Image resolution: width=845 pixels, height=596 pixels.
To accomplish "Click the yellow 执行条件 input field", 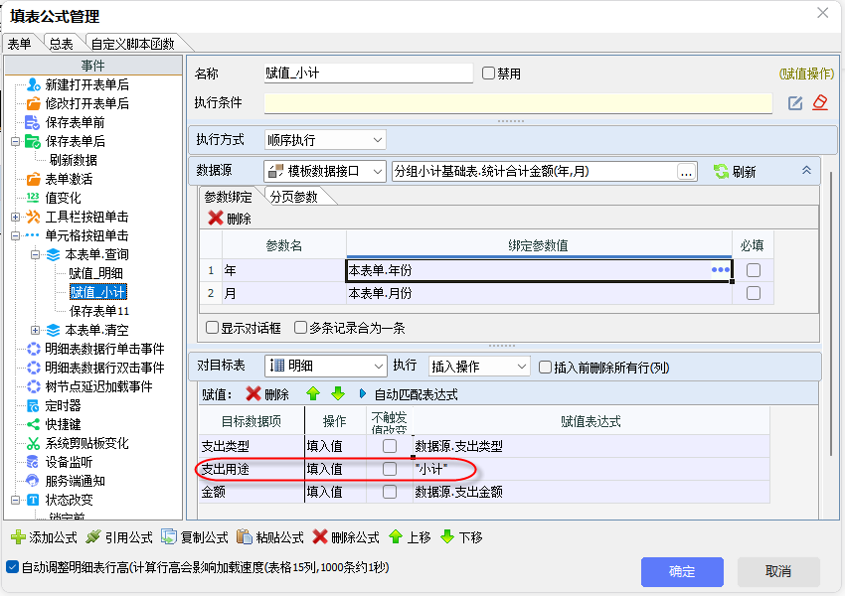I will (517, 103).
